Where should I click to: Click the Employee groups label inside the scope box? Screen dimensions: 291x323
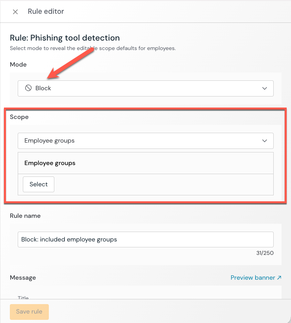click(x=50, y=163)
